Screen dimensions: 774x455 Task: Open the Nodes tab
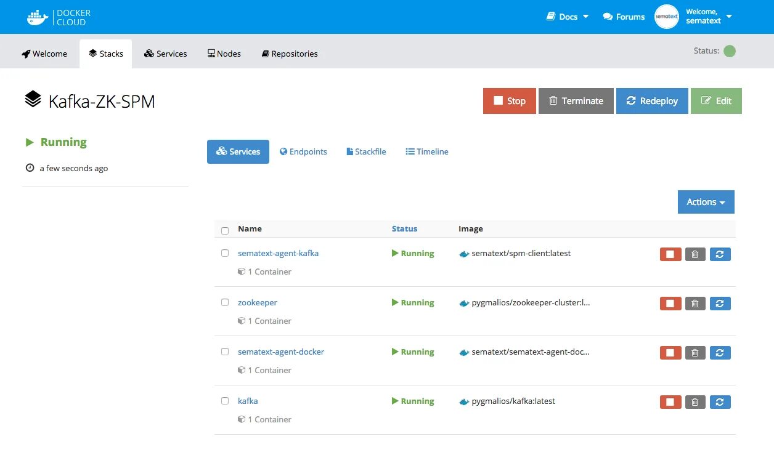224,54
